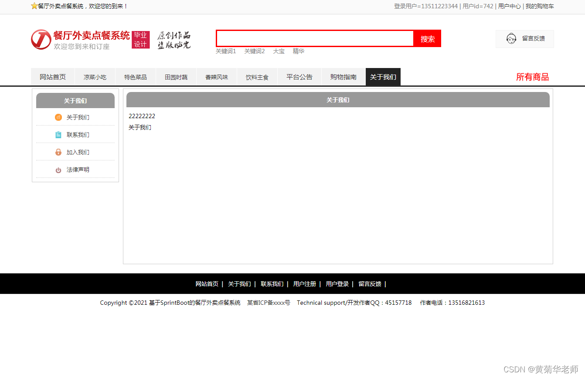Click the 欢迎您到来和订座 slogan text

(82, 46)
